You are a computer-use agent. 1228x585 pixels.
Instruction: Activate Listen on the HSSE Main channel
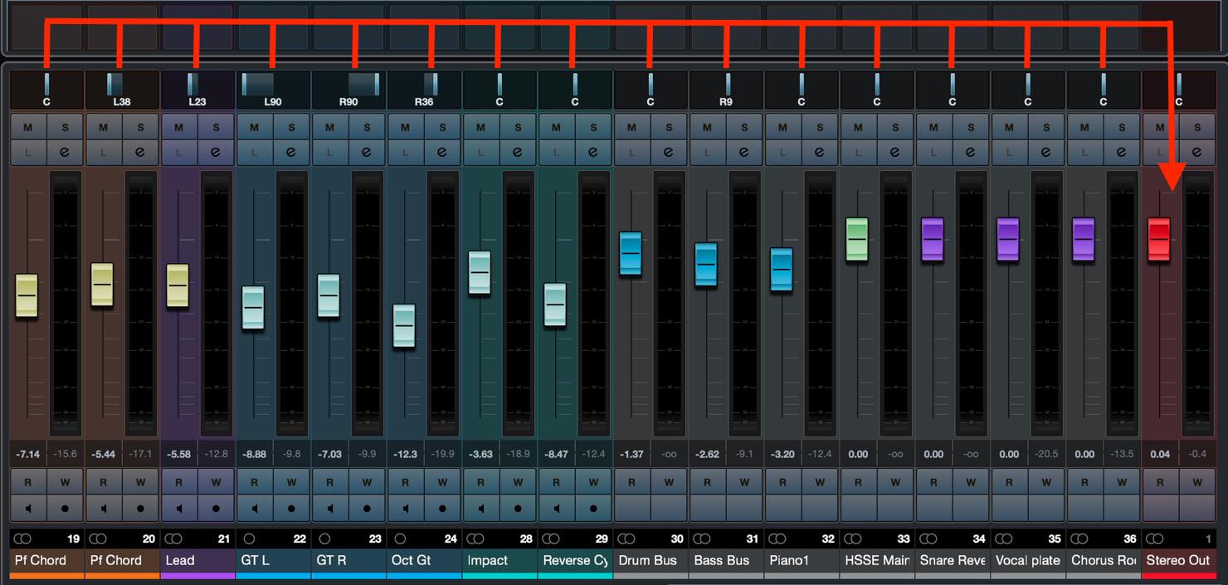858,153
